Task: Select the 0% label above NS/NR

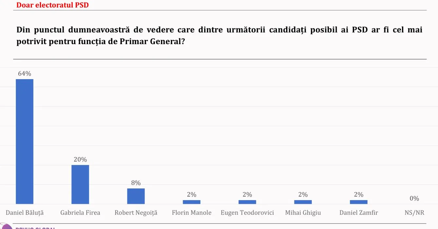Action: (414, 198)
